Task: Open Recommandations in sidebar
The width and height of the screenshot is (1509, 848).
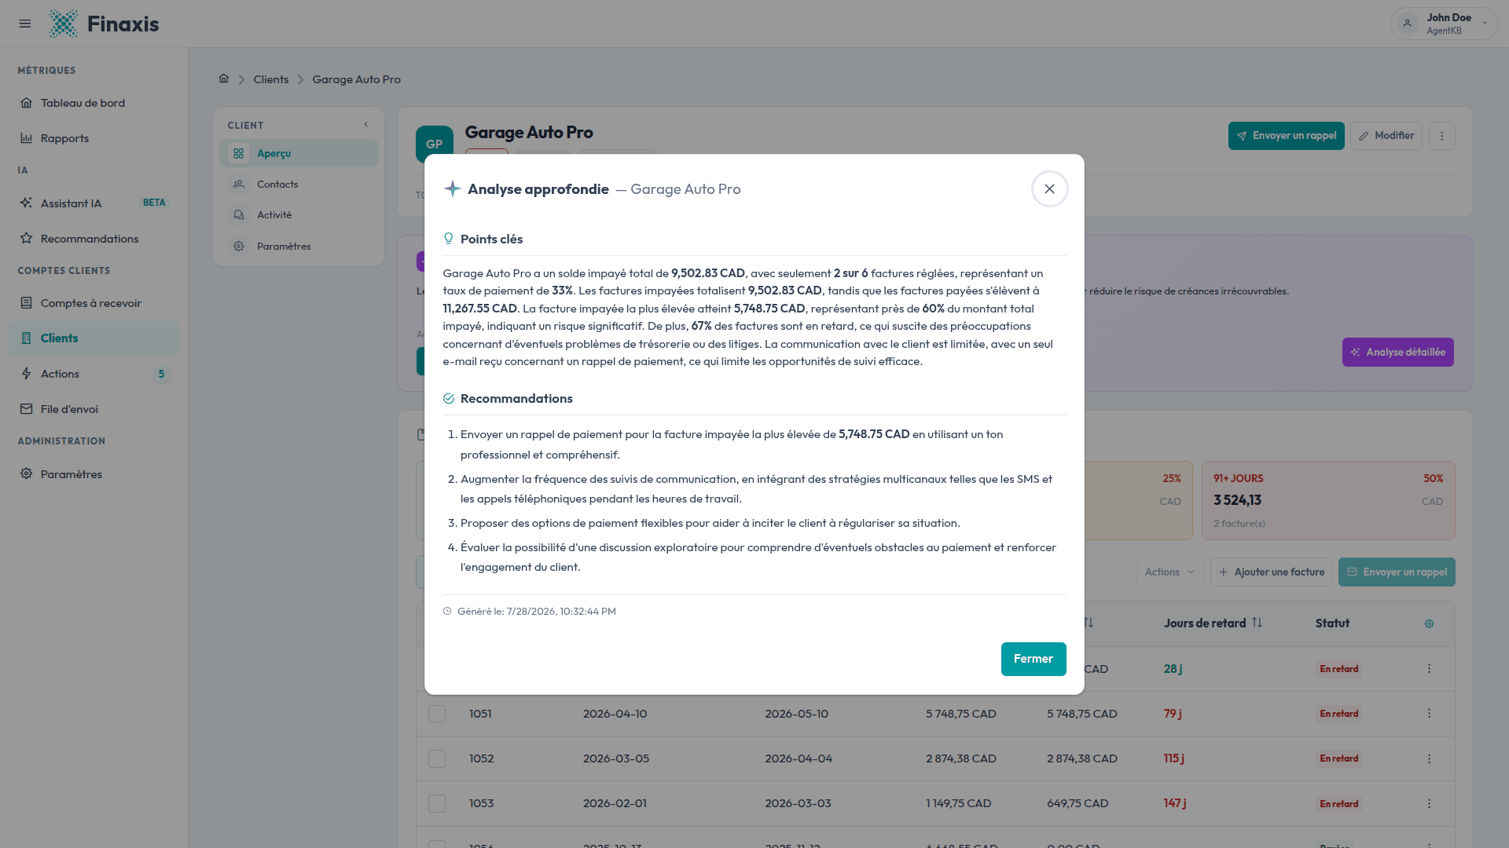Action: (94, 239)
